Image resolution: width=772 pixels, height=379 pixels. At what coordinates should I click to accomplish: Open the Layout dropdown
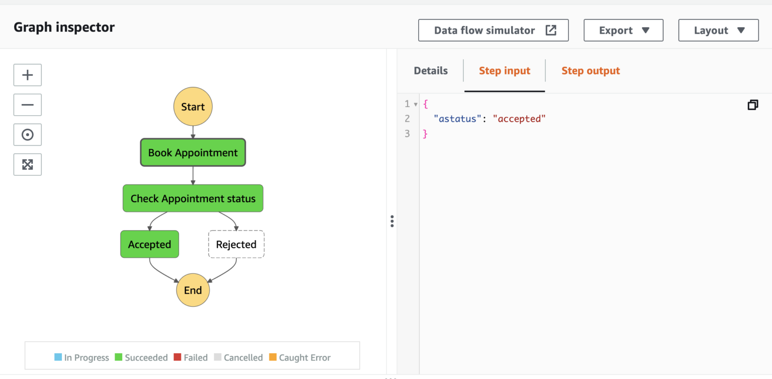(718, 30)
